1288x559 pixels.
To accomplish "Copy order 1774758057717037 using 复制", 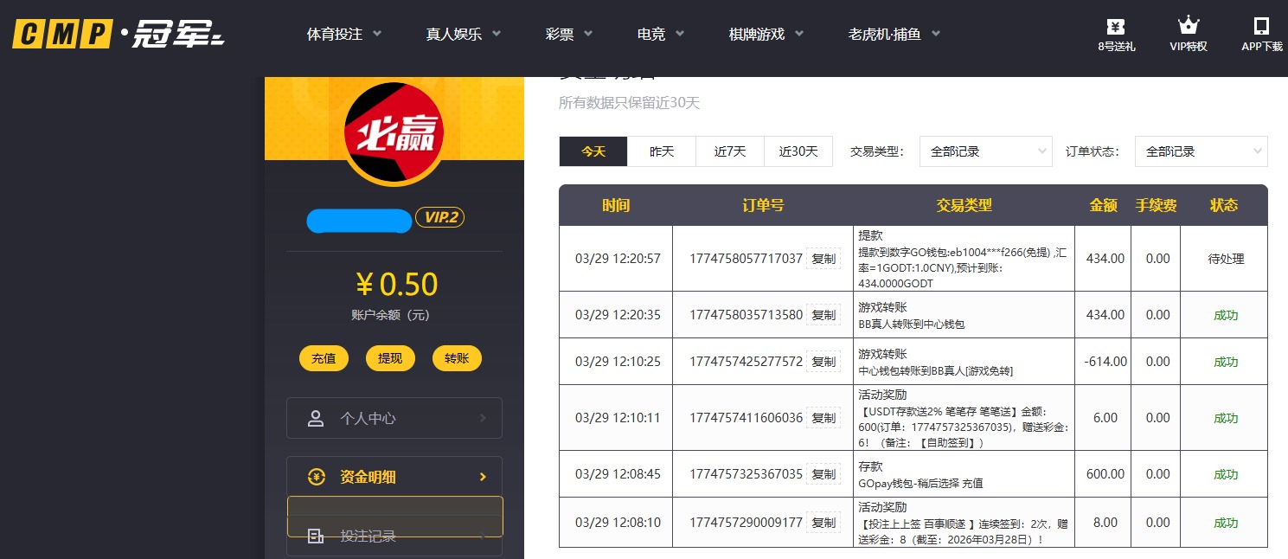I will pos(823,258).
